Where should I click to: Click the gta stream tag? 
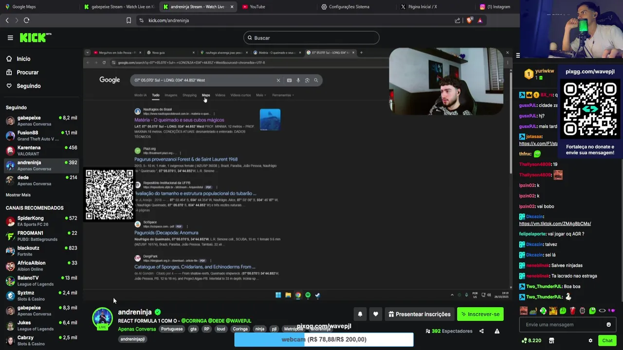[193, 329]
